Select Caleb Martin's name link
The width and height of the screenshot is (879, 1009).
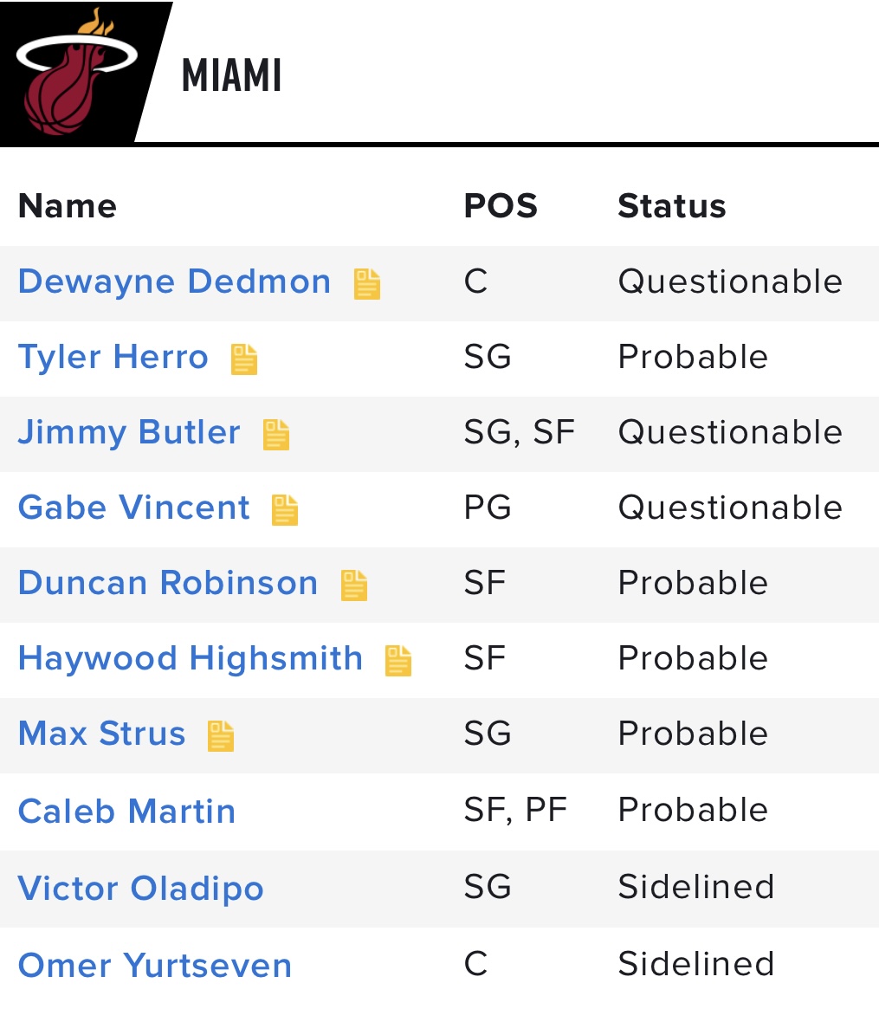126,811
